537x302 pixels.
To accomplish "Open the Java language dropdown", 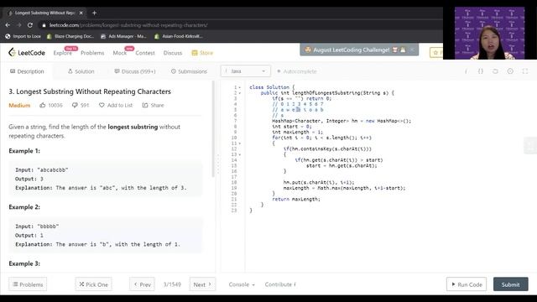I will click(246, 70).
